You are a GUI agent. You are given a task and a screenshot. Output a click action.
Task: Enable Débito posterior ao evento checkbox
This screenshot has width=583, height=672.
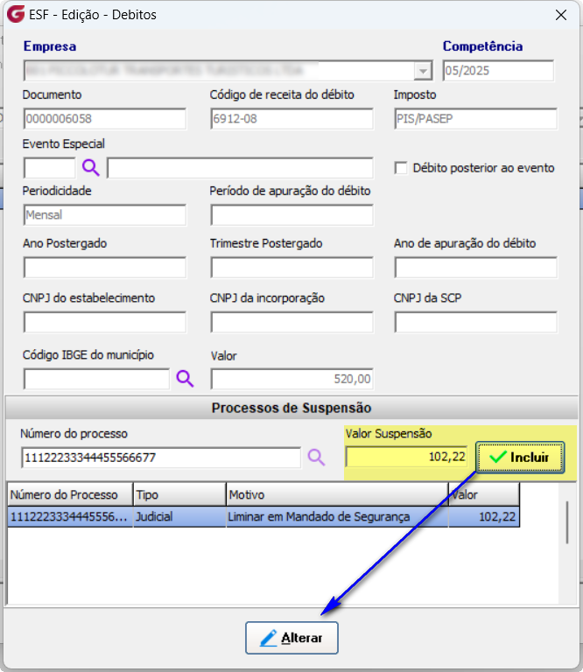[401, 168]
